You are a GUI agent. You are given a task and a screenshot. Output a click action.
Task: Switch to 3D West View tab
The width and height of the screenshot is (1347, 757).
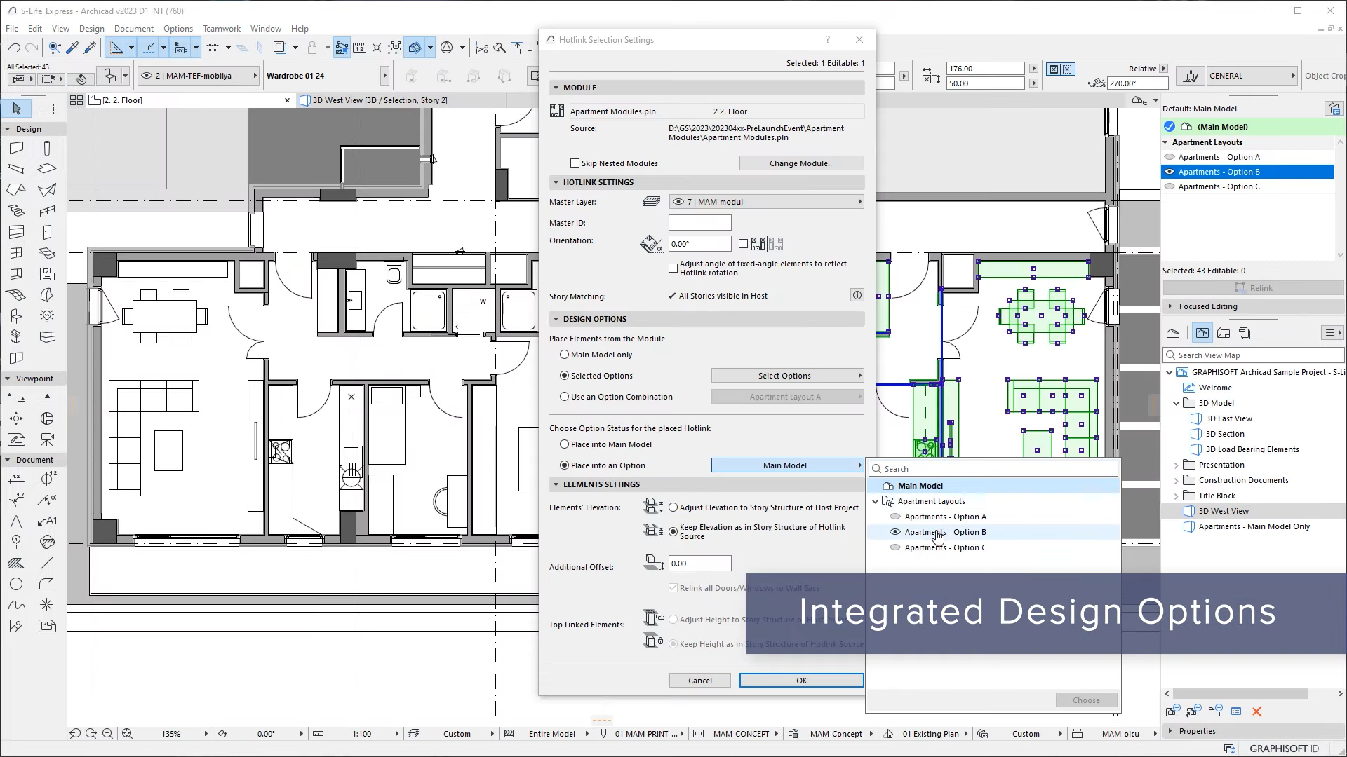pos(380,100)
